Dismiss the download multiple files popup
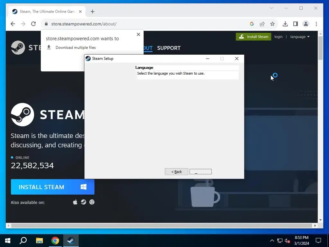This screenshot has height=247, width=329. coord(138,34)
